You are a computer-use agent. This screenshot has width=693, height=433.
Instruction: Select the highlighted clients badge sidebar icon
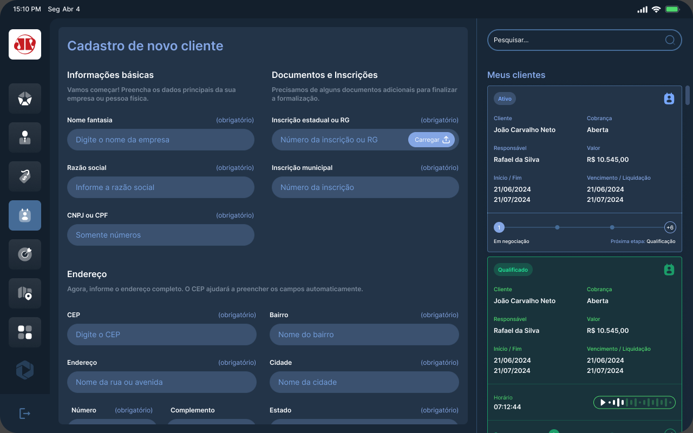tap(25, 215)
